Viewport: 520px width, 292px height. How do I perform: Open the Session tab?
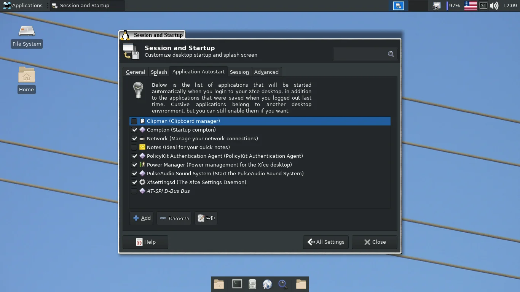[x=239, y=72]
